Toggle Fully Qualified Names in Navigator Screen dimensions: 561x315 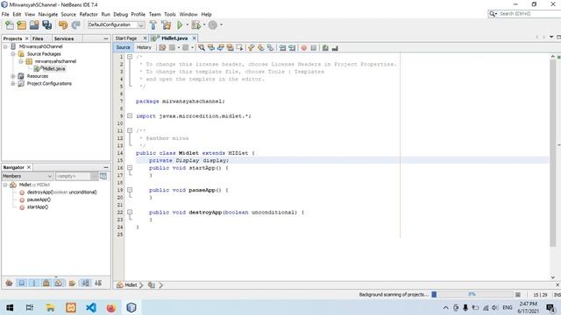pyautogui.click(x=72, y=283)
